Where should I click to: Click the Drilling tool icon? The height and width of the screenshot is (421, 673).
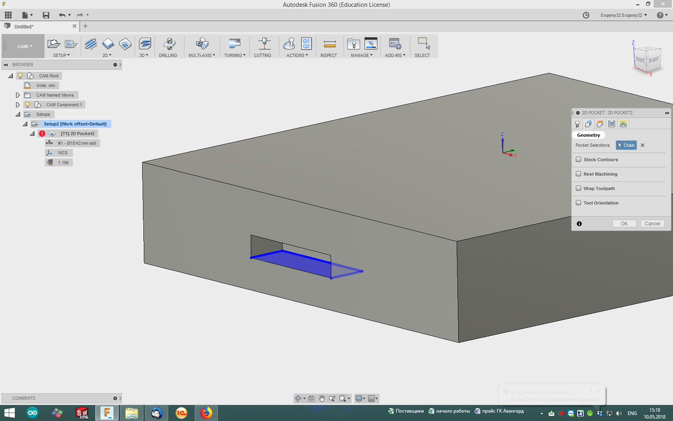[169, 44]
